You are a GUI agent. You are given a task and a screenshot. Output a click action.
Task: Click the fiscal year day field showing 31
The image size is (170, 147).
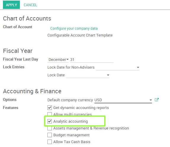(x=92, y=59)
